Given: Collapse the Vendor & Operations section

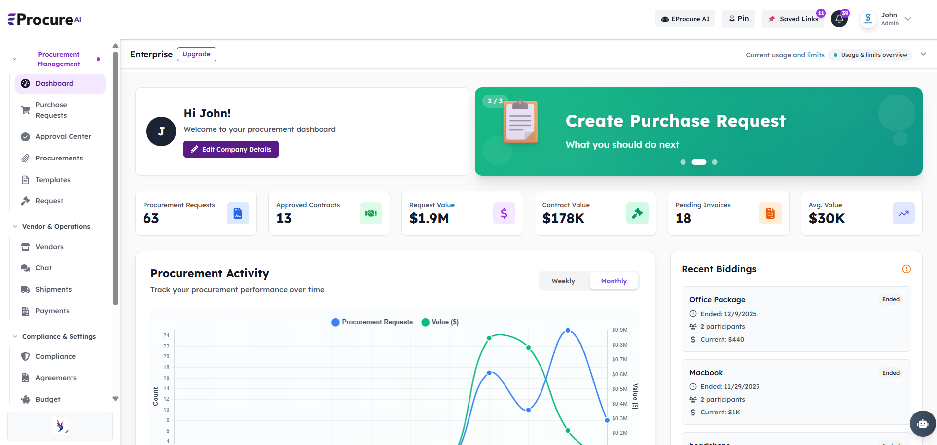Looking at the screenshot, I should coord(15,226).
